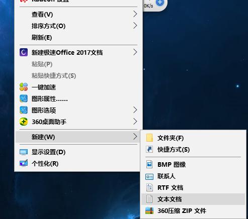Open the 360桌面助手 entry

point(78,122)
